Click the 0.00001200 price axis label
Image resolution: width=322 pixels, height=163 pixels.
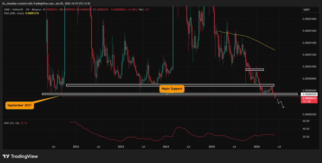tap(310, 55)
